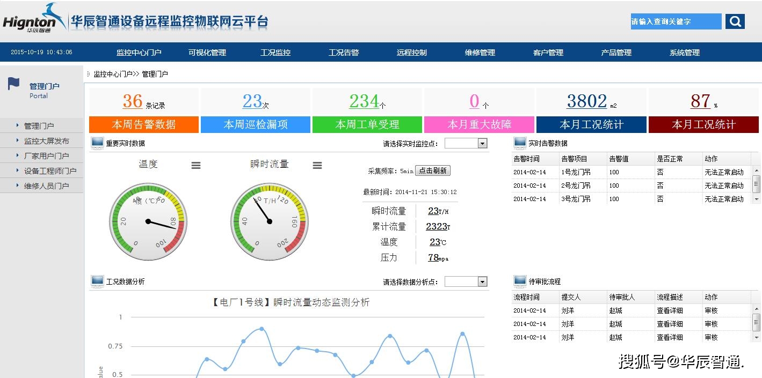This screenshot has height=378, width=762.
Task: Expand 厂家用户门户 in the sidebar
Action: point(42,156)
